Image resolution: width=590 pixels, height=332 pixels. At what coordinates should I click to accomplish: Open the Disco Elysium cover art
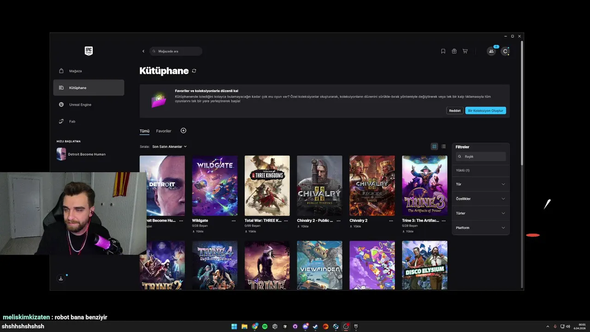pyautogui.click(x=425, y=265)
